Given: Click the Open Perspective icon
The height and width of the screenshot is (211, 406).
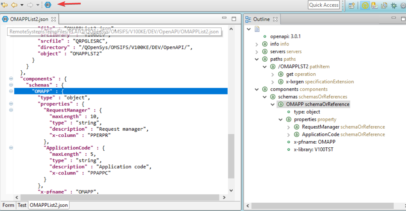Looking at the screenshot, I should [351, 5].
